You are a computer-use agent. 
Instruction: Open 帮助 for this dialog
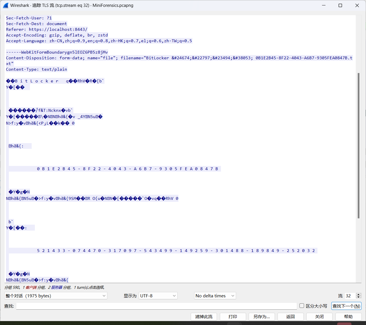point(348,317)
